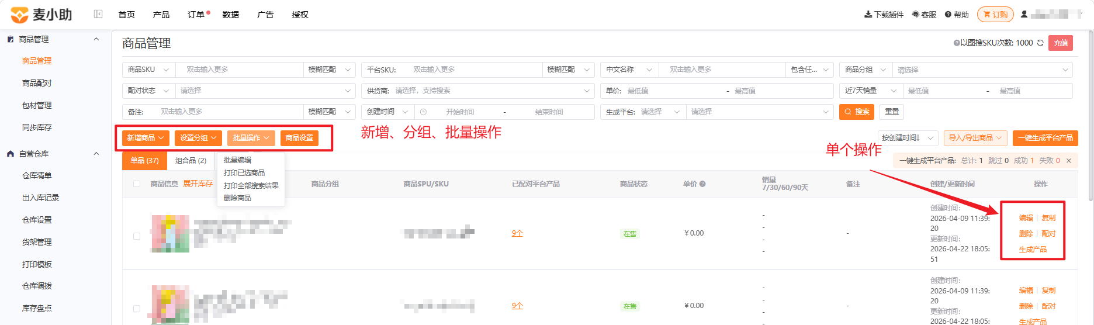1094x325 pixels.
Task: Open the 订单 top menu
Action: [196, 15]
